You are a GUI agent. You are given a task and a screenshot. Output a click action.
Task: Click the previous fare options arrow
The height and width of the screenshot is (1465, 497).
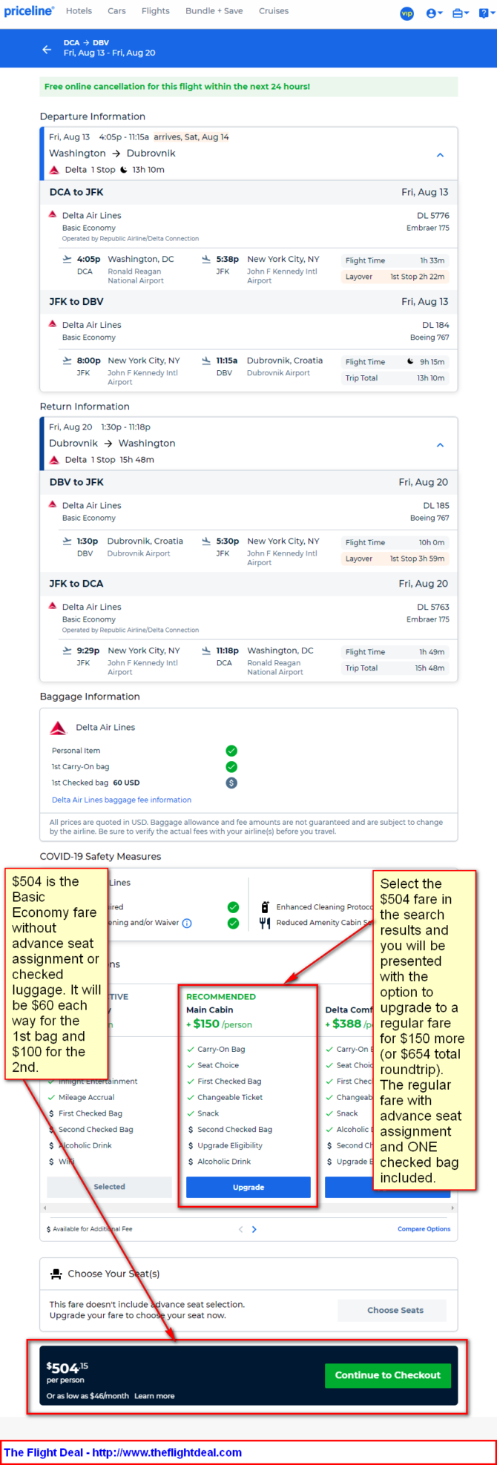tap(240, 1229)
